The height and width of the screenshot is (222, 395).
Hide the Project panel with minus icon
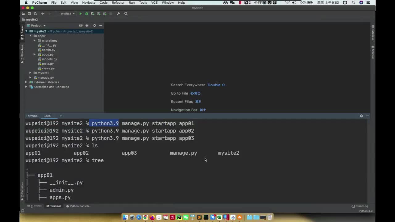(101, 26)
